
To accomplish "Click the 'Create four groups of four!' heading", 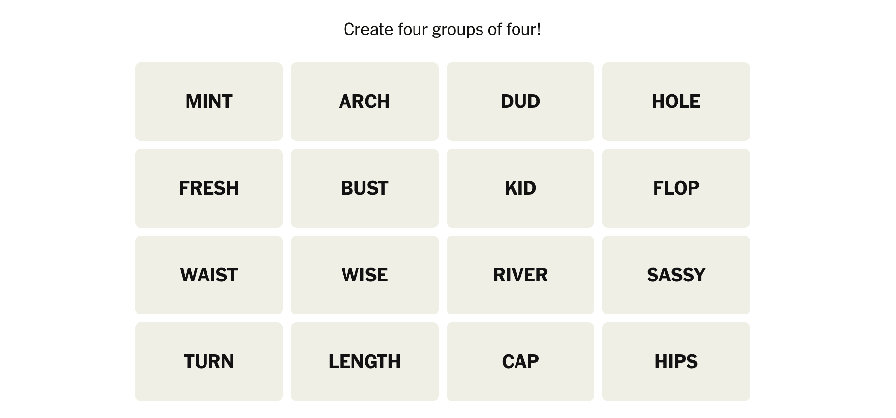I will pyautogui.click(x=442, y=30).
